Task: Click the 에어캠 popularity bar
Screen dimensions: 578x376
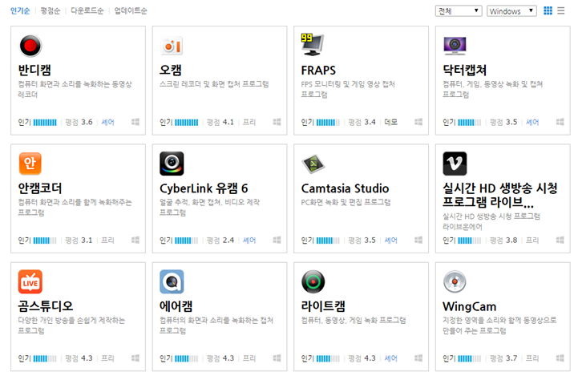Action: (x=187, y=358)
